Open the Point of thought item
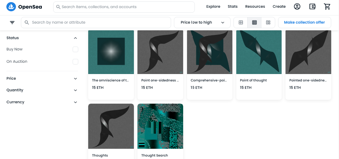 [x=259, y=65]
